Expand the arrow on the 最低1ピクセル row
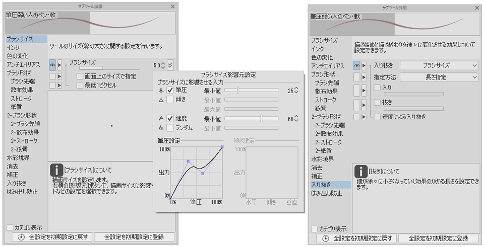The height and width of the screenshot is (247, 484). (59, 85)
